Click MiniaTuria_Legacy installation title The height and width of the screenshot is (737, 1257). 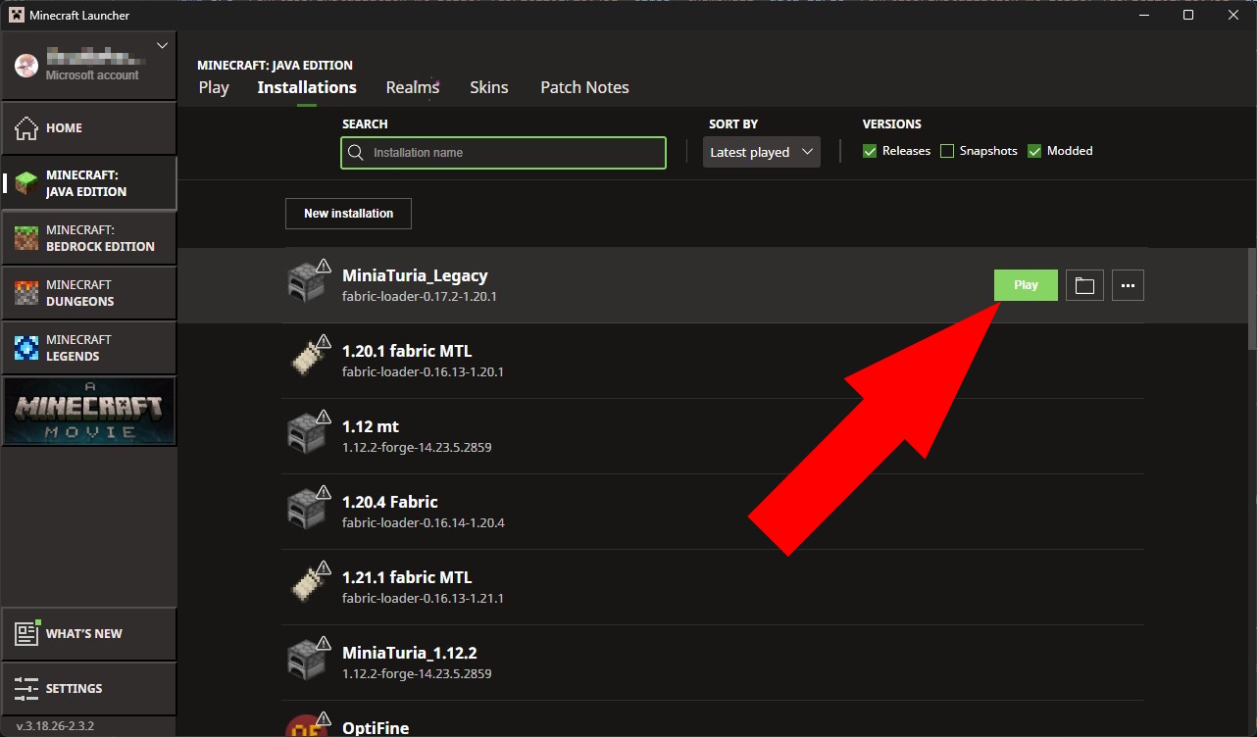click(415, 275)
